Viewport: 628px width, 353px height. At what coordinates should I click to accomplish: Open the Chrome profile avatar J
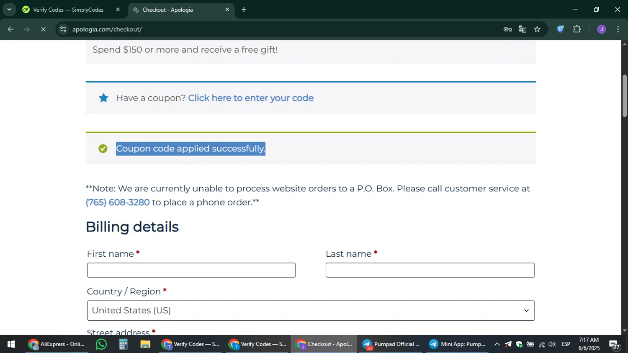coord(602,29)
